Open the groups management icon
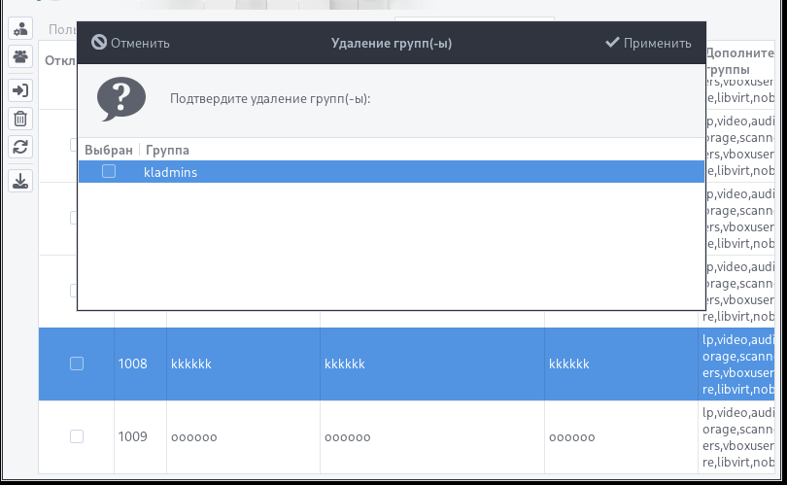Screen dimensions: 787x485 click(x=20, y=57)
